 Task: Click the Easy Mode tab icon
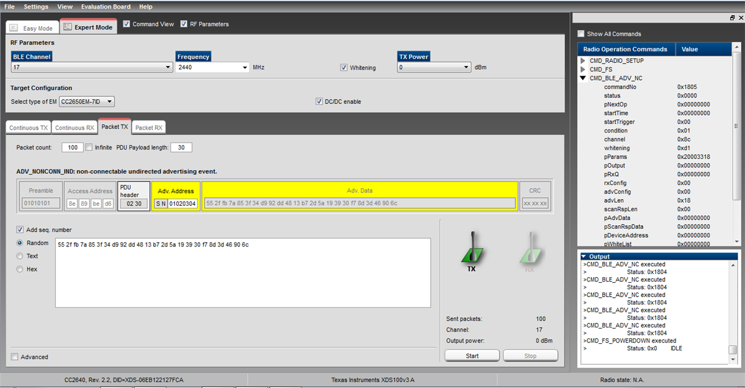[x=14, y=28]
